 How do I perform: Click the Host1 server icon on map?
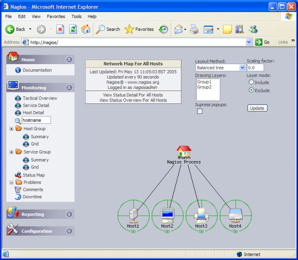tap(133, 214)
